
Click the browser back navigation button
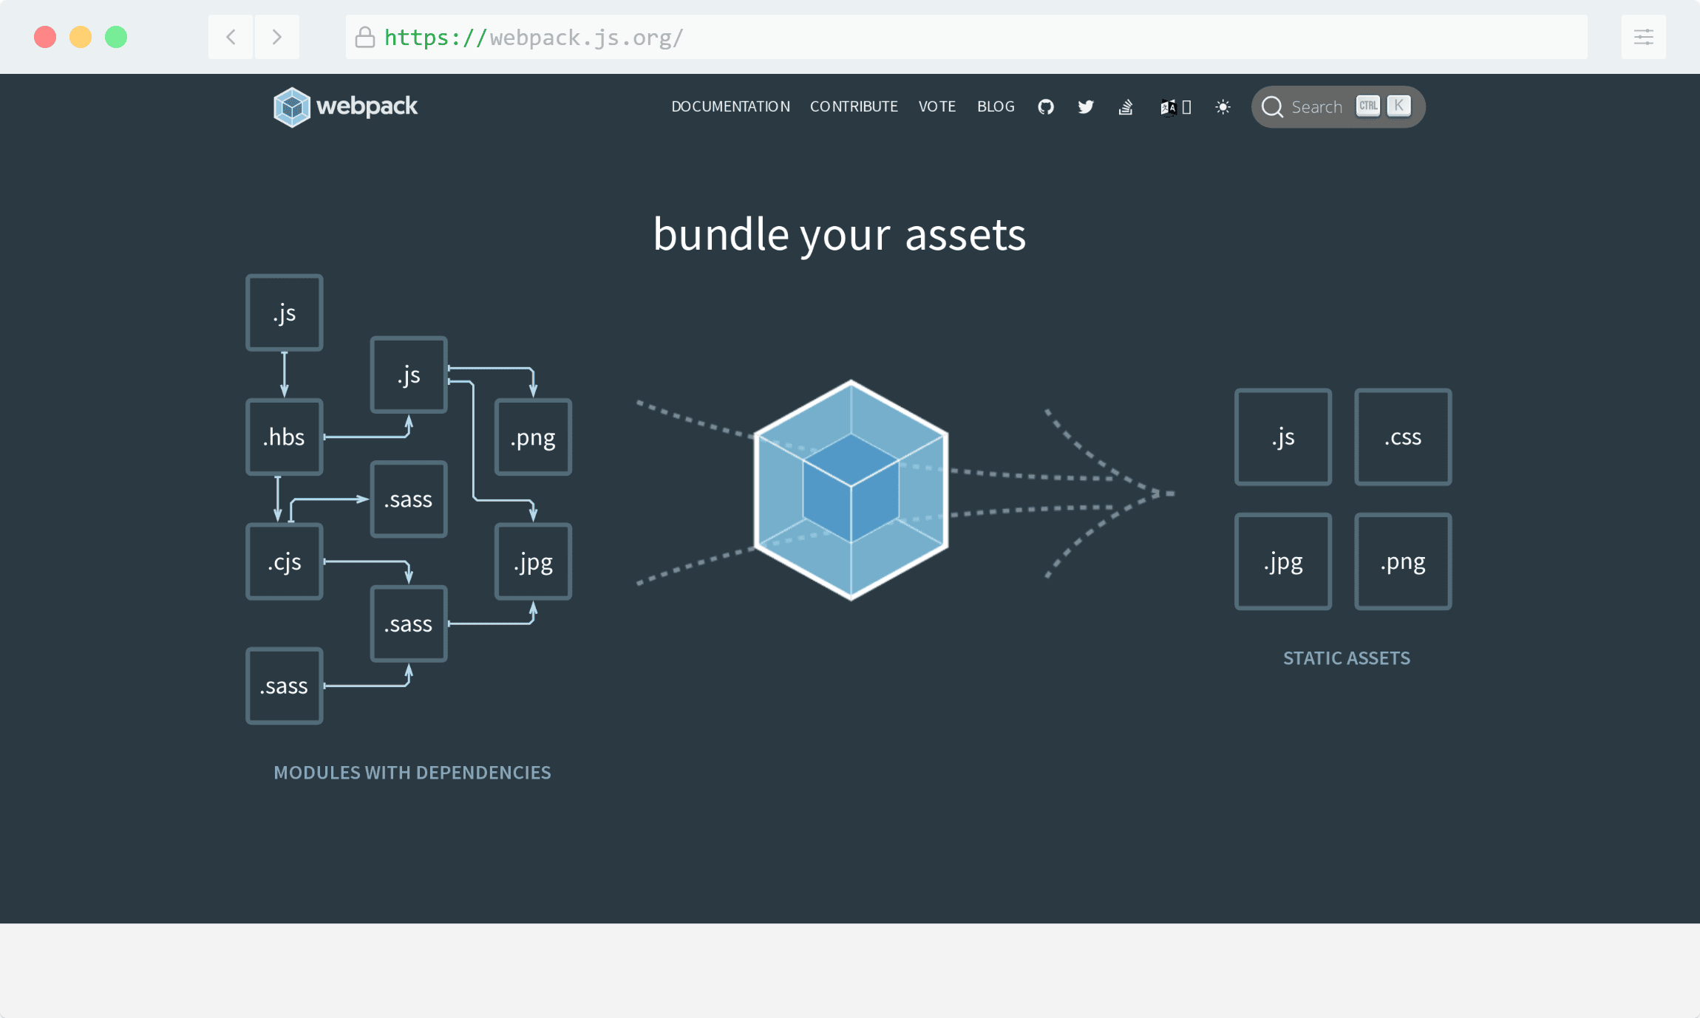(230, 37)
